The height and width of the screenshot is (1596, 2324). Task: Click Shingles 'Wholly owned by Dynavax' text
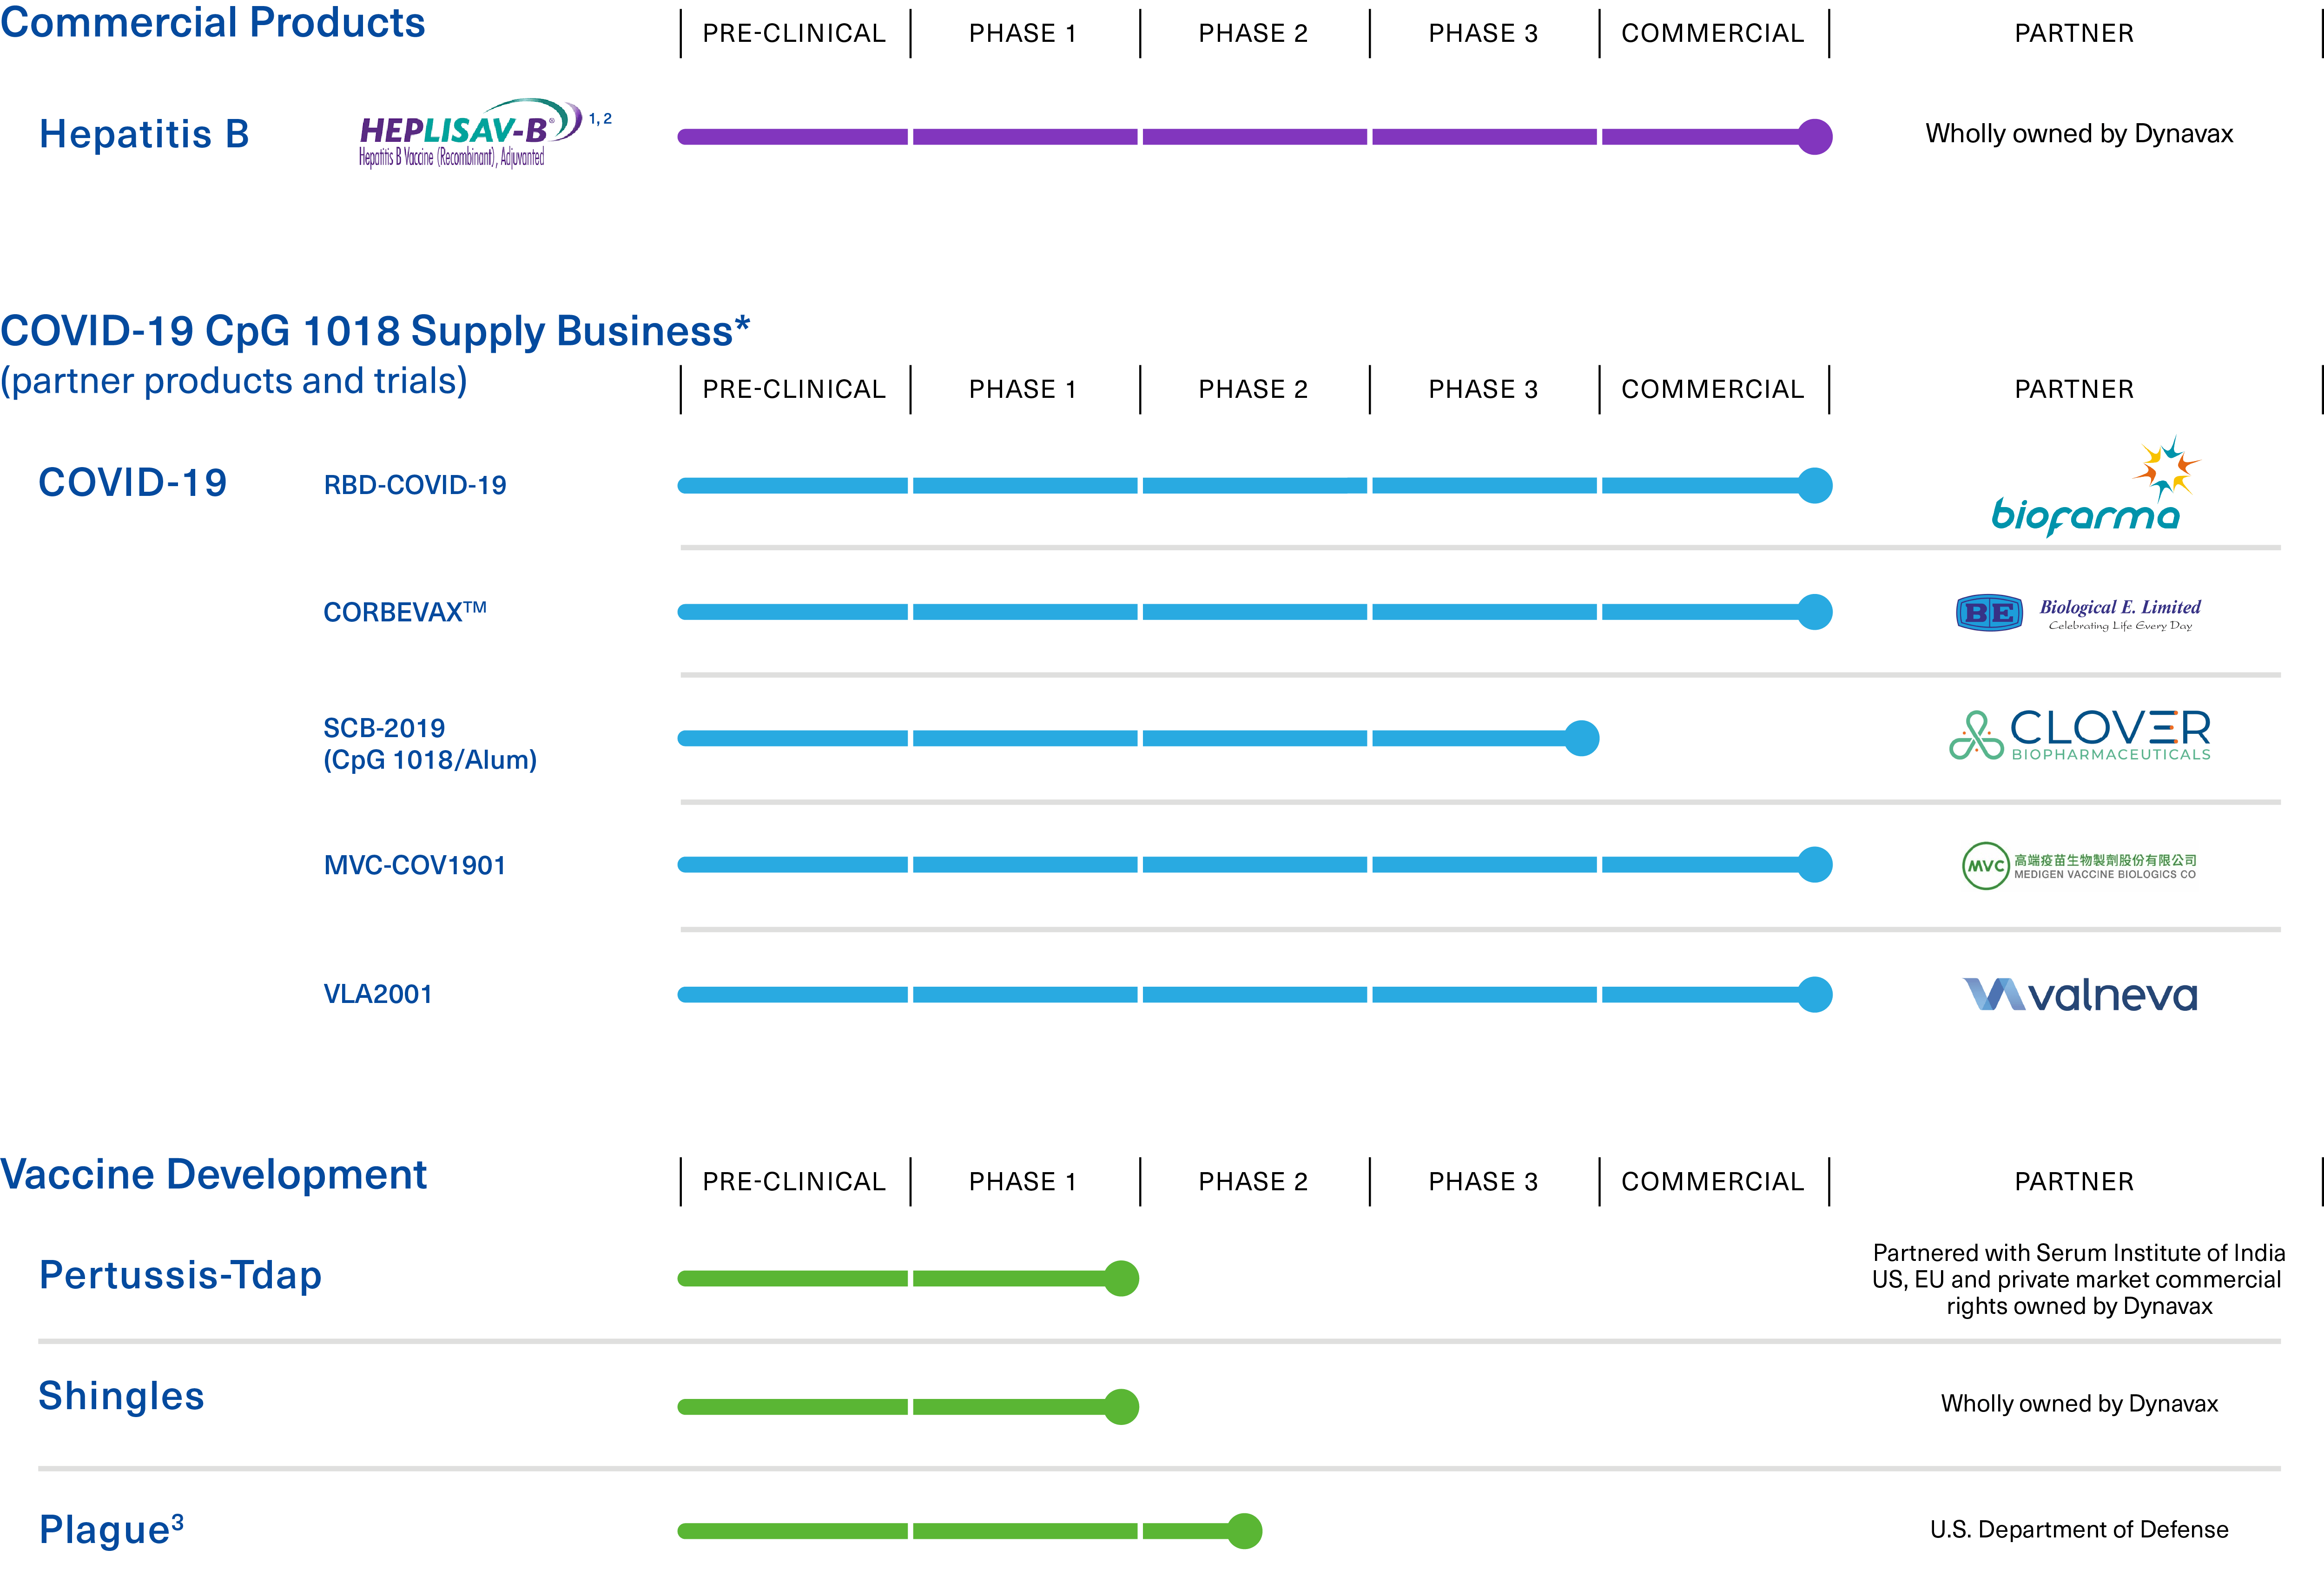[2079, 1404]
